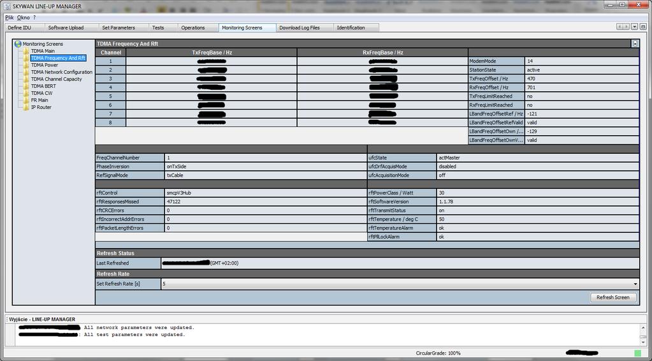Select FR Main in the tree
This screenshot has height=361, width=652.
40,100
